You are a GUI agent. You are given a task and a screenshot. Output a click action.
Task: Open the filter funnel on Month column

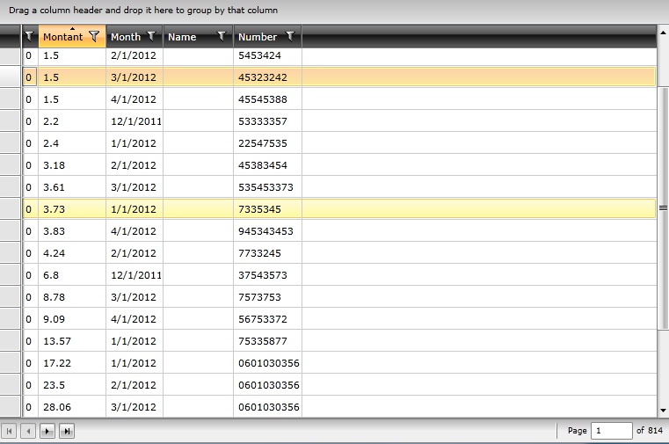[x=151, y=37]
